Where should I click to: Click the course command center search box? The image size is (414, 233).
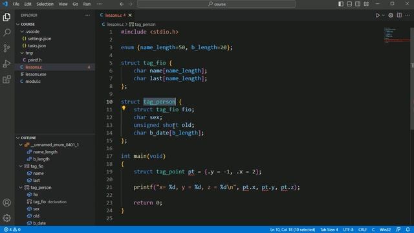click(x=216, y=4)
